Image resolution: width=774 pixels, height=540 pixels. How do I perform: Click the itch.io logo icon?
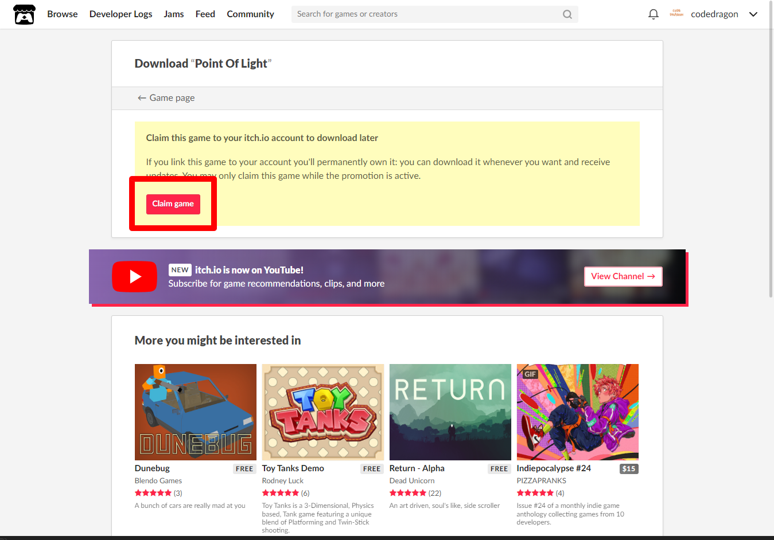(x=25, y=14)
